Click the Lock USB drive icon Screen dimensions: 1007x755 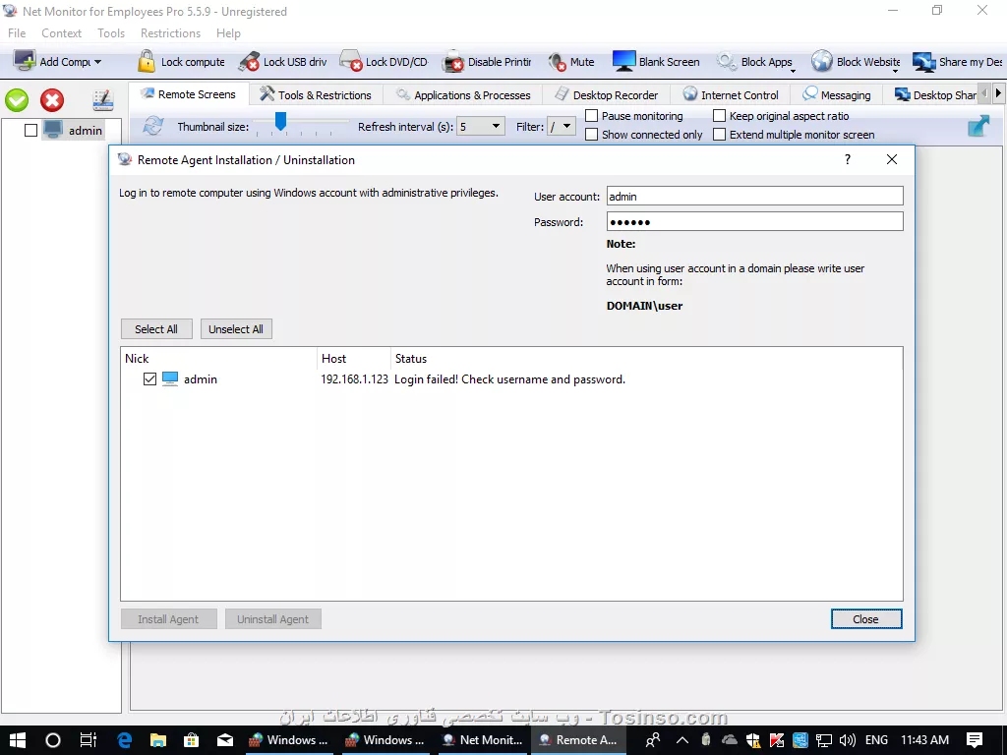click(x=249, y=62)
